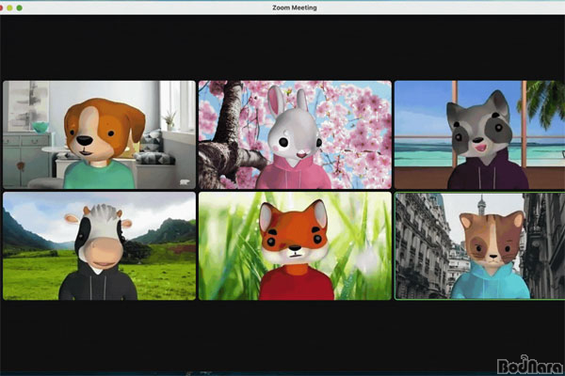Click the Zoom Meeting title bar text

282,8
